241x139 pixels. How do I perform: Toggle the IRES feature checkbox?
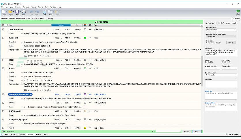pyautogui.click(x=3, y=60)
